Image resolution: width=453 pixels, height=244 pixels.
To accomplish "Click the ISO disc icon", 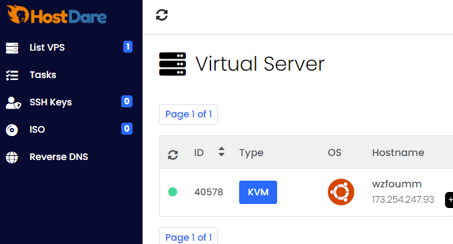I will point(12,130).
